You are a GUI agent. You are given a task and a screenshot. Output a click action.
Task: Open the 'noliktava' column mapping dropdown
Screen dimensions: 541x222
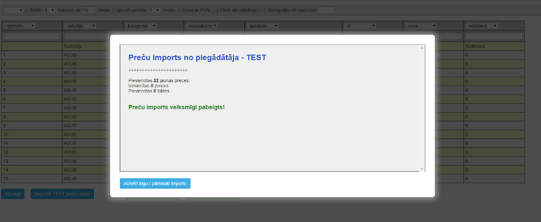click(x=481, y=26)
